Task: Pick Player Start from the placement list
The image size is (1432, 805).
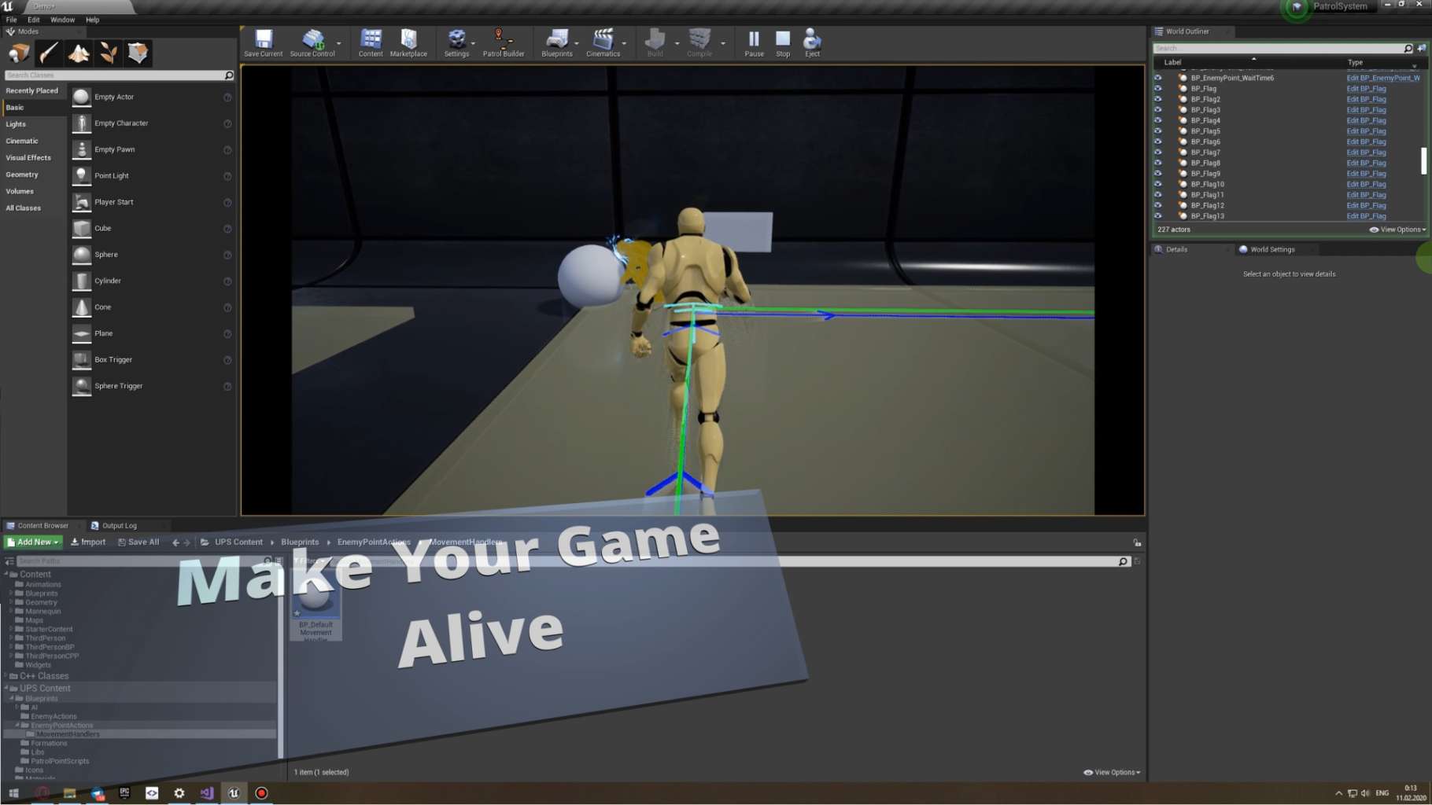Action: [x=151, y=202]
